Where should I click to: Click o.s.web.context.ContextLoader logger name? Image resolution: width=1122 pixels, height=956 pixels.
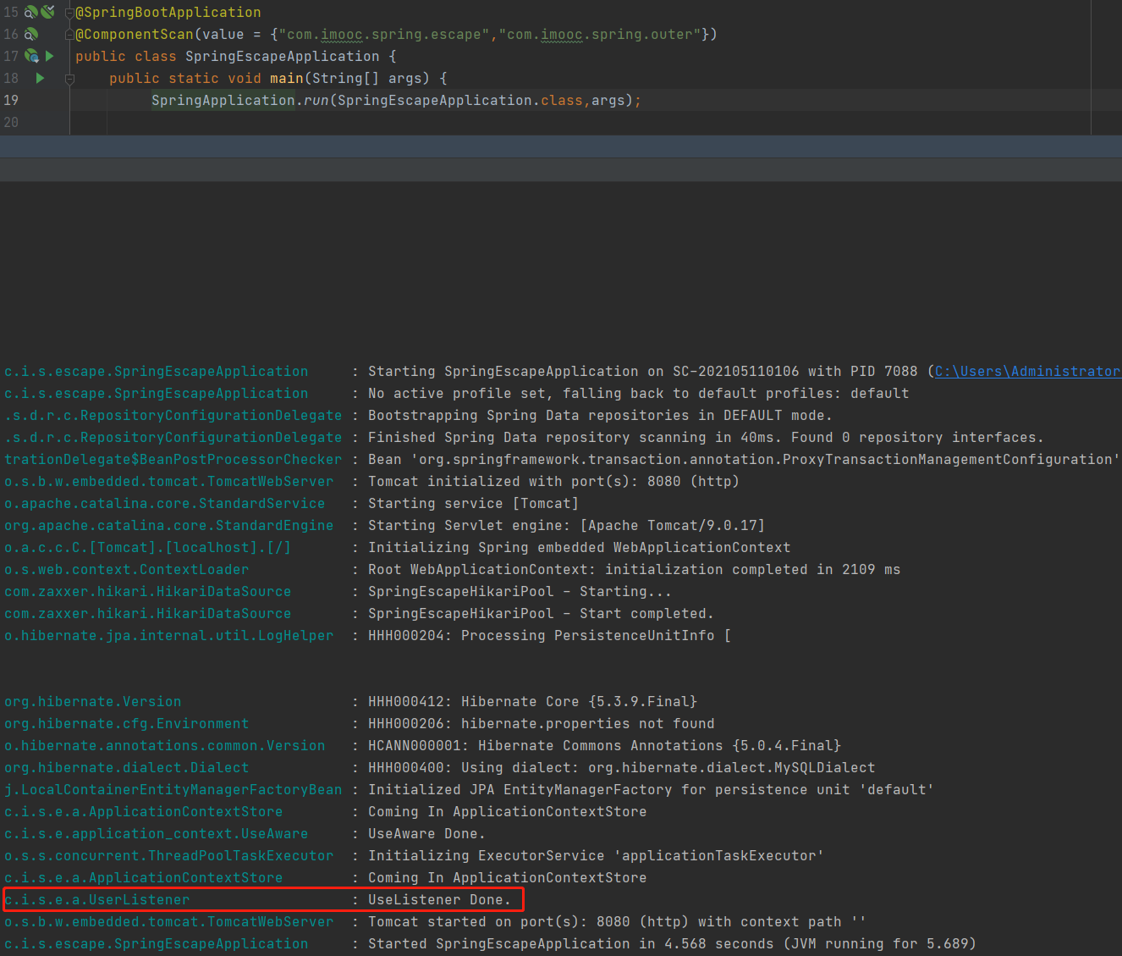coord(126,569)
